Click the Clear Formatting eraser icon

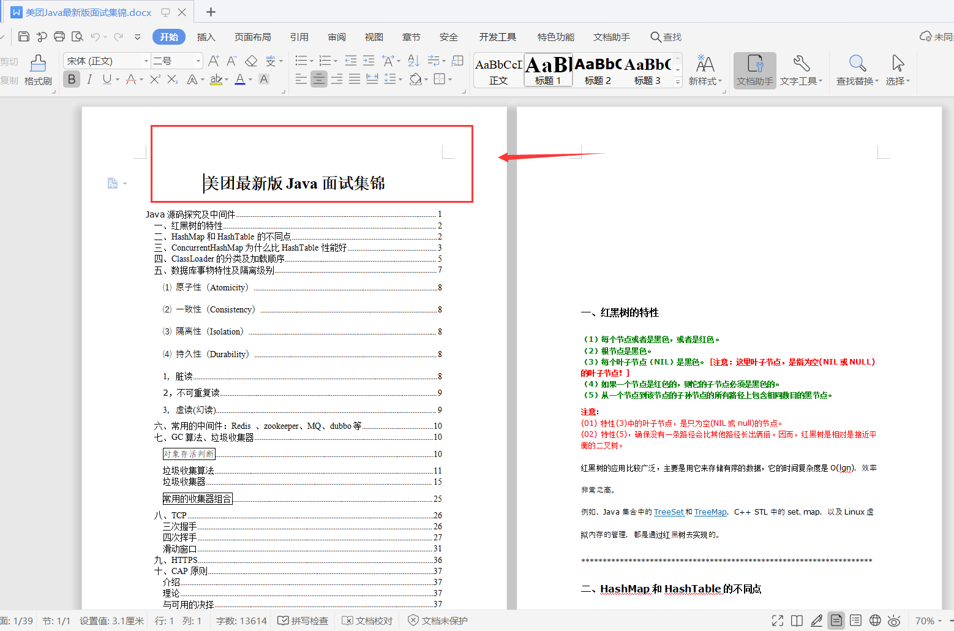point(251,61)
